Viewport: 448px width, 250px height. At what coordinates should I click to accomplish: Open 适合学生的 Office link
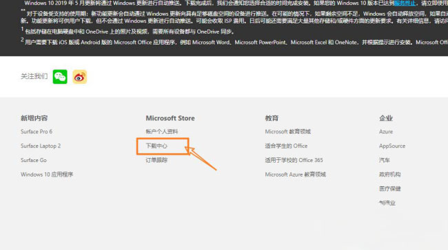pos(286,146)
